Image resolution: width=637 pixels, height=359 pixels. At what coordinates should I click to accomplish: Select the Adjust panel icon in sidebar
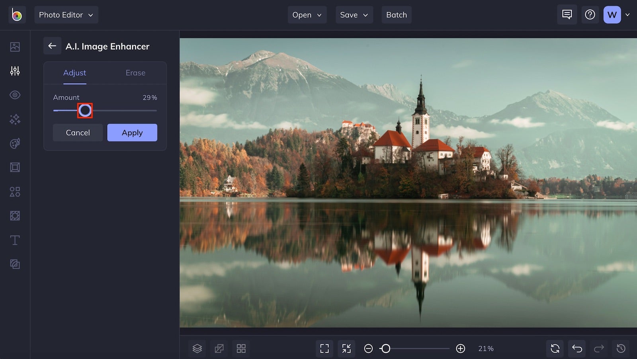(15, 71)
